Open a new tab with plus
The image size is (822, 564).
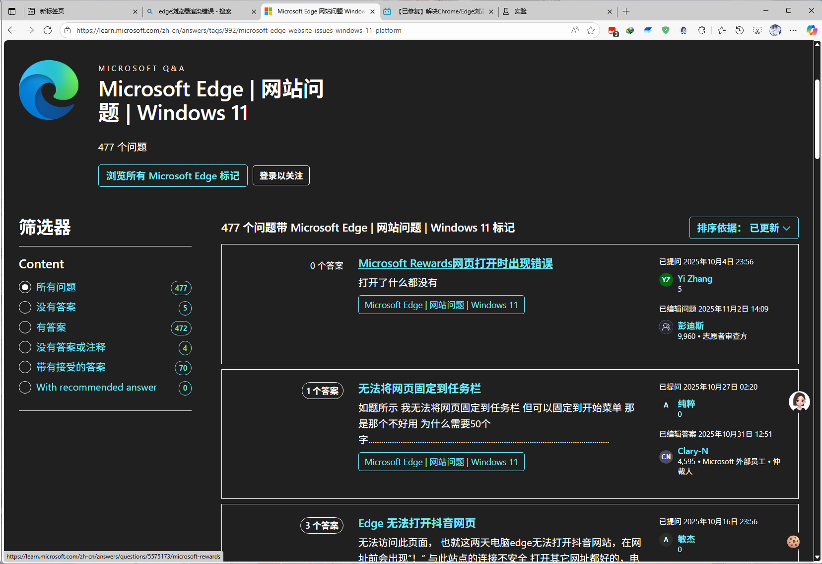(x=626, y=11)
